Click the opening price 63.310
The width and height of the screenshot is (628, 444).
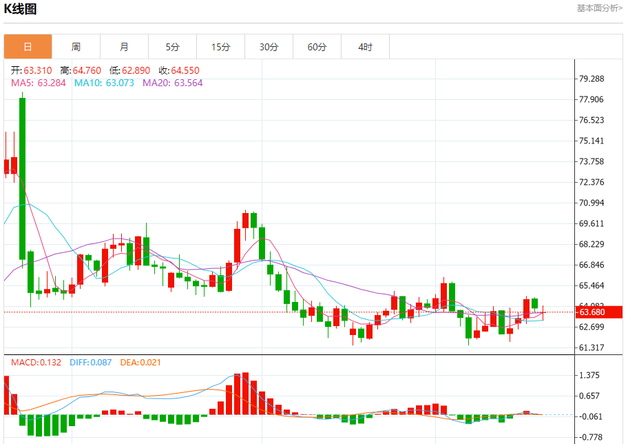38,70
